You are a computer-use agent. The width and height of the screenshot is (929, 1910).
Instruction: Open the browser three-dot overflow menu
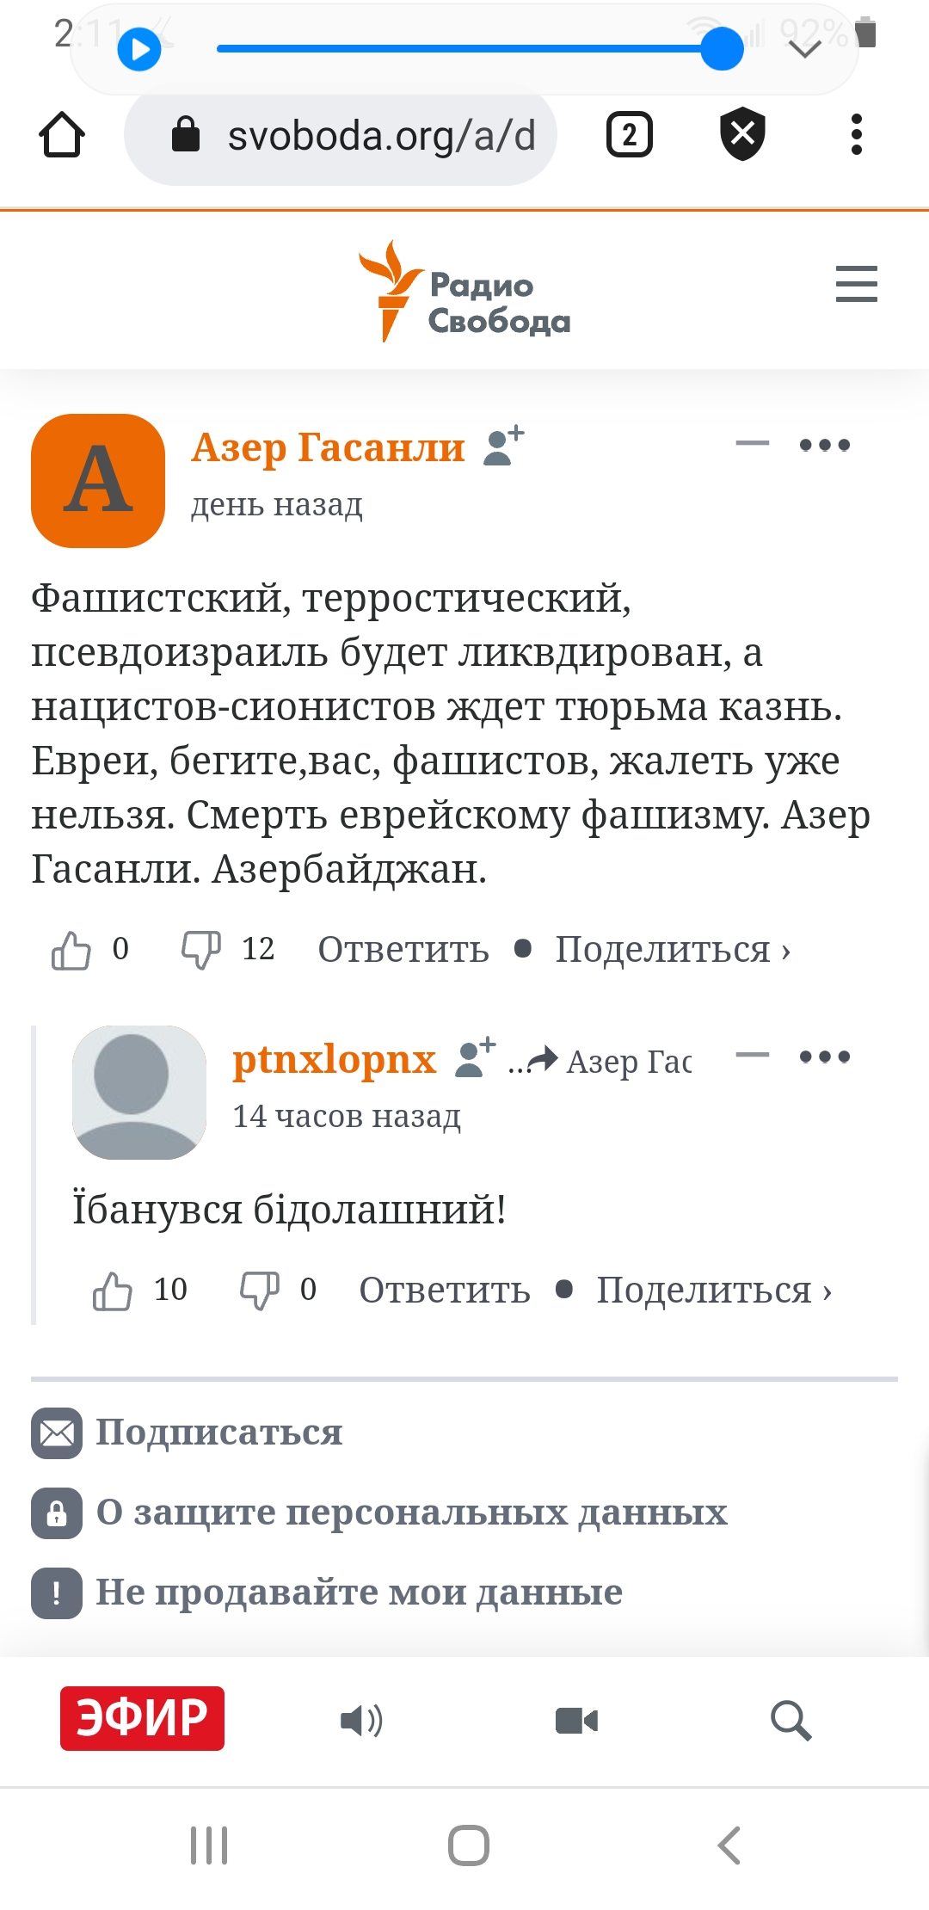click(856, 134)
